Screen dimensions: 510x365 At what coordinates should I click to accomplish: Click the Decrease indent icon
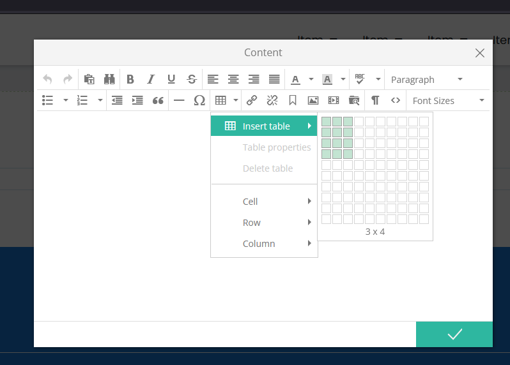click(117, 100)
